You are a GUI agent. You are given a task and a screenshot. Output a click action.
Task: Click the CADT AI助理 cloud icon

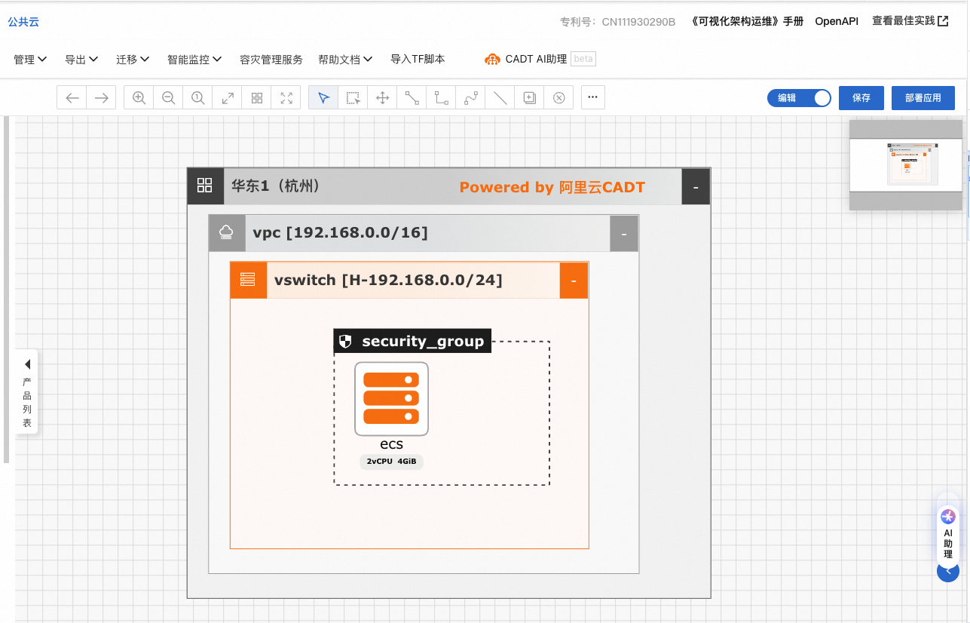click(x=492, y=59)
